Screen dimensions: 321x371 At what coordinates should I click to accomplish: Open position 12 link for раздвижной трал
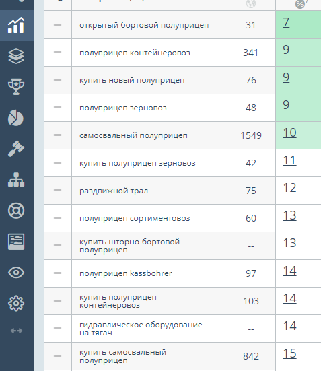tap(289, 188)
